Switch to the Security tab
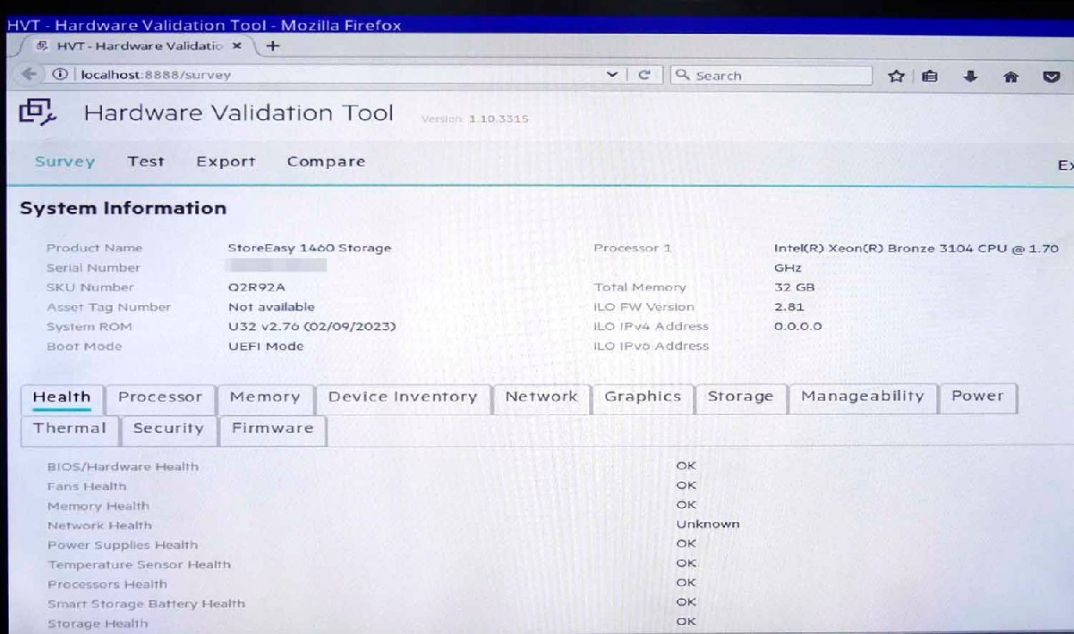Screen dimensions: 1074x634 tap(168, 429)
